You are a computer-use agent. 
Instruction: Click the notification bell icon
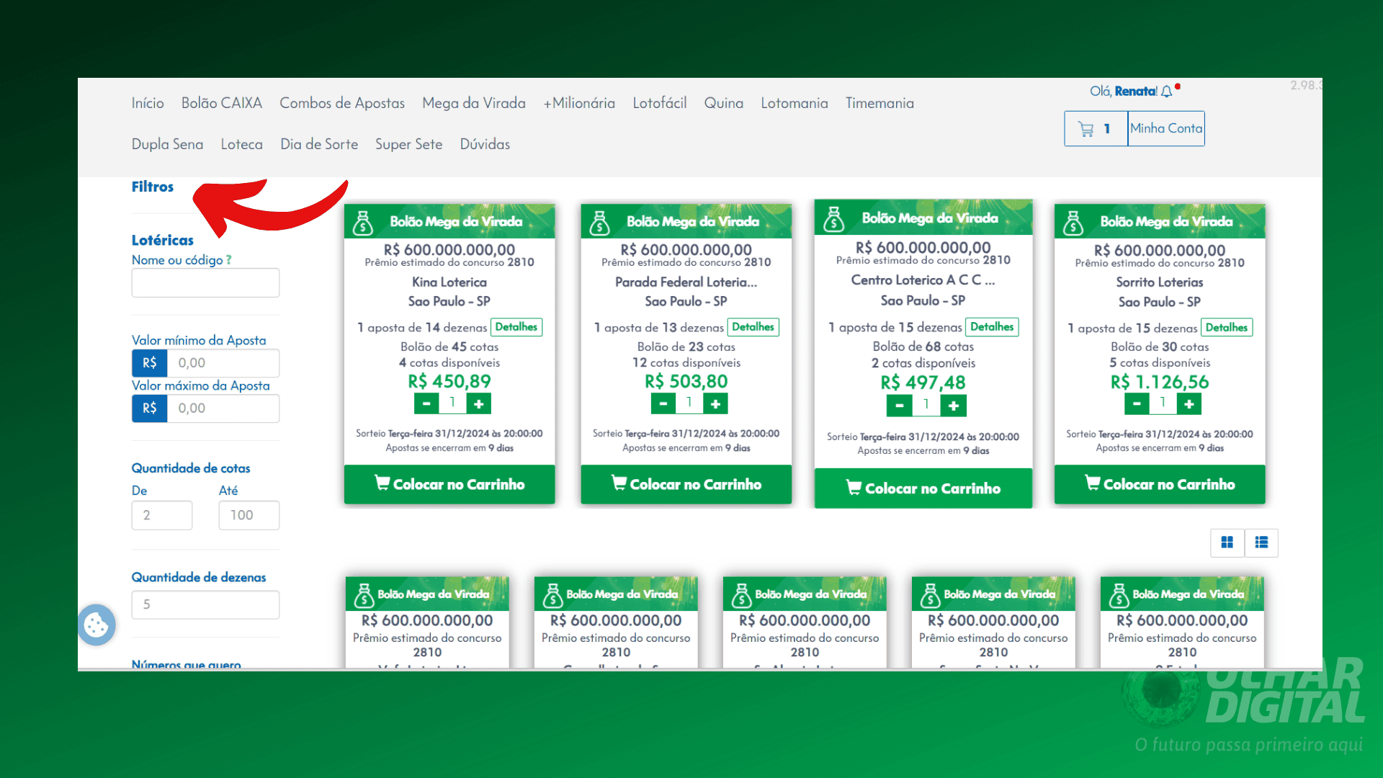[x=1166, y=91]
